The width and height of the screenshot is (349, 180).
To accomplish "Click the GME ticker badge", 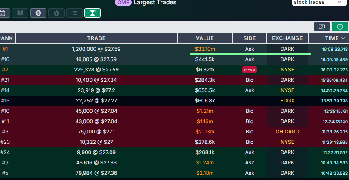I will [123, 3].
